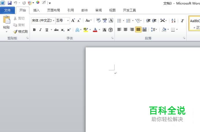Open the borders dropdown arrow
The height and width of the screenshot is (132, 200).
[177, 29]
